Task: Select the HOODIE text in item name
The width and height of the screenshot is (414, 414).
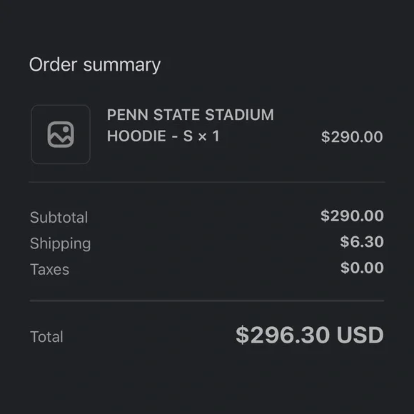Action: click(x=136, y=136)
